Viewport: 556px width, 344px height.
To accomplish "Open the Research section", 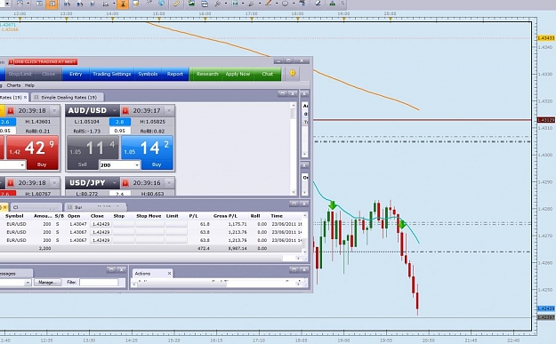I will [207, 74].
